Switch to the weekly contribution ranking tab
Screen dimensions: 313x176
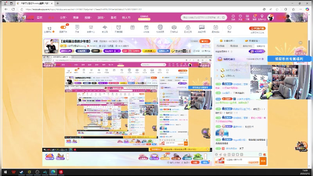(234, 46)
